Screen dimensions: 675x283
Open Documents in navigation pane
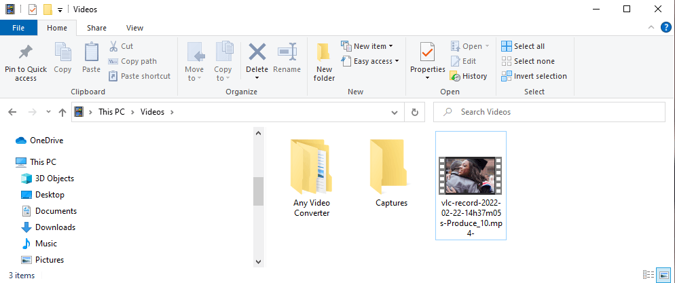tap(49, 211)
